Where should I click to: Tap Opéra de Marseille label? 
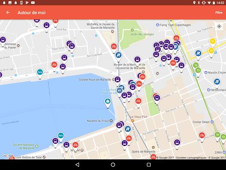pos(143,151)
